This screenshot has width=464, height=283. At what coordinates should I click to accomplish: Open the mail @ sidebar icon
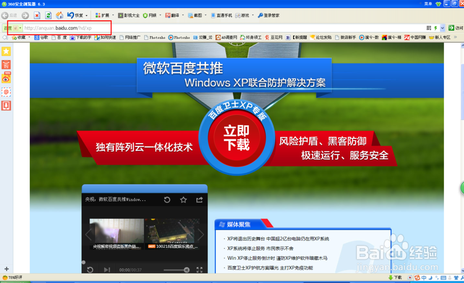coord(6,92)
